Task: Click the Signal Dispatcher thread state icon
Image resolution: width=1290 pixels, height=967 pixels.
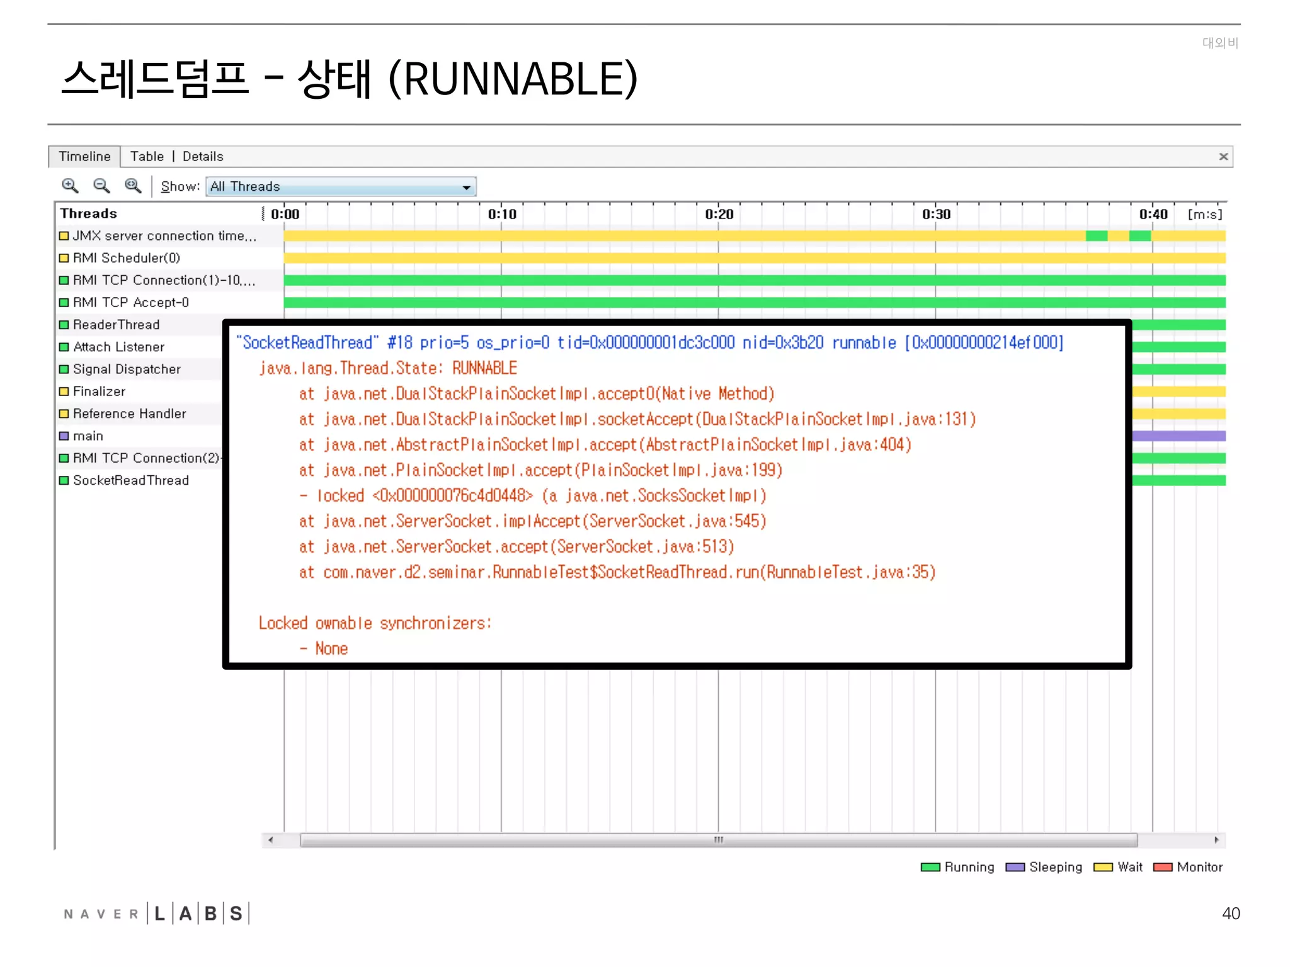Action: click(x=64, y=370)
